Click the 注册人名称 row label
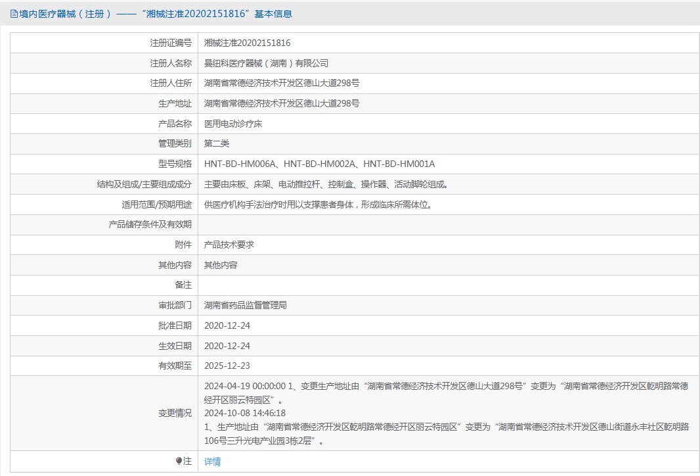This screenshot has width=700, height=476. (171, 63)
